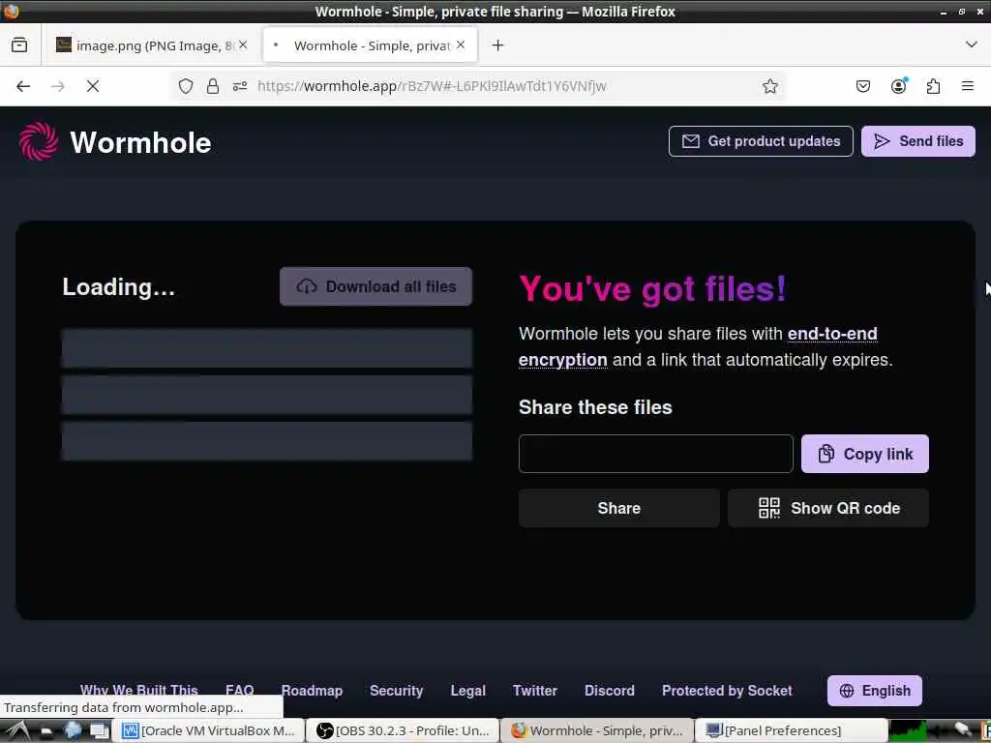The width and height of the screenshot is (991, 743).
Task: Click the Send files button
Action: coord(917,141)
